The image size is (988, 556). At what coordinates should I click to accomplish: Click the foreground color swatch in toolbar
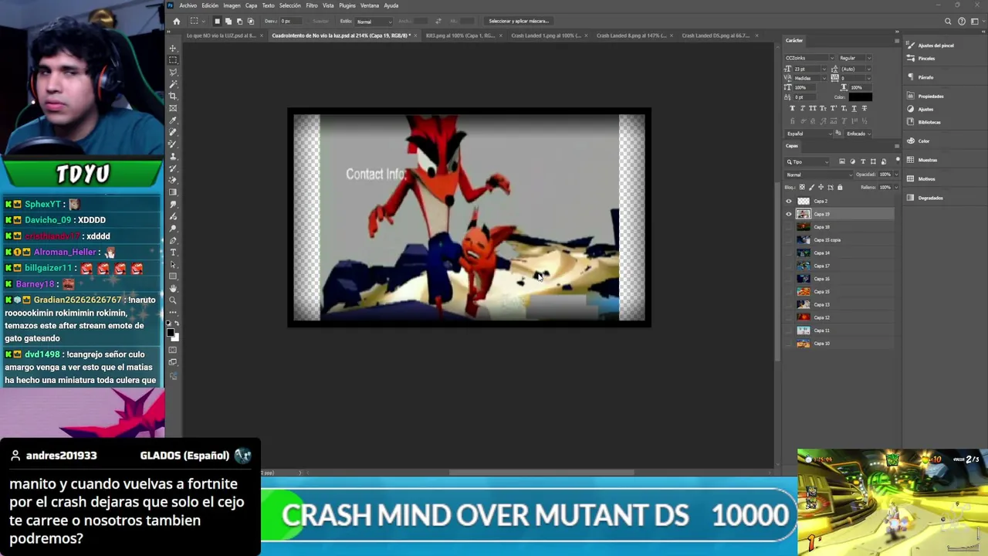(x=171, y=333)
